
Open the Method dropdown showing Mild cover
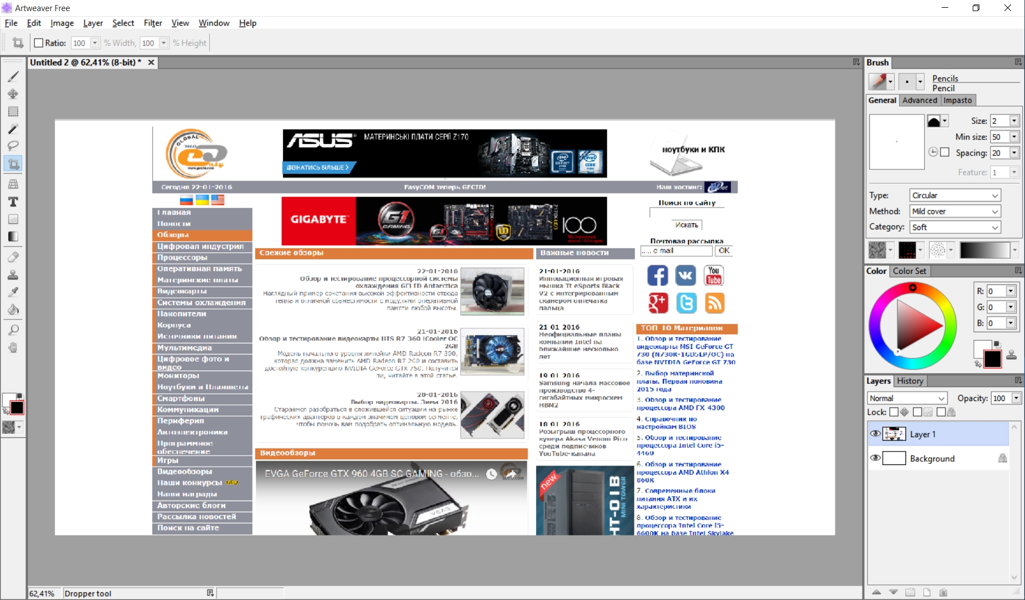[955, 211]
